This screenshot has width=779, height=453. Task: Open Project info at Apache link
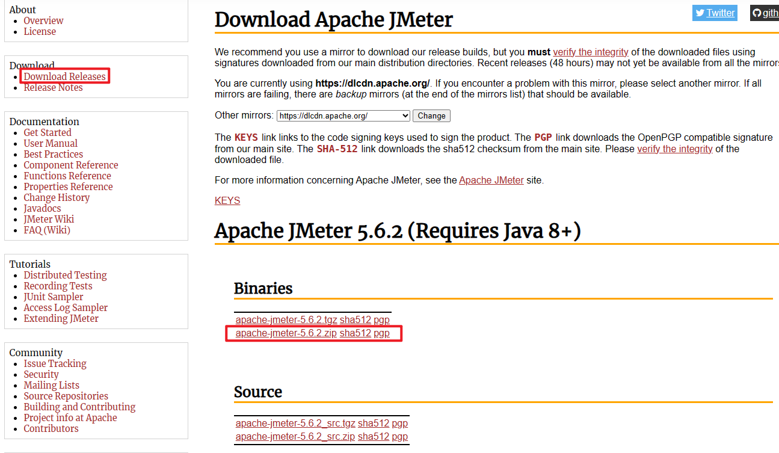point(70,418)
